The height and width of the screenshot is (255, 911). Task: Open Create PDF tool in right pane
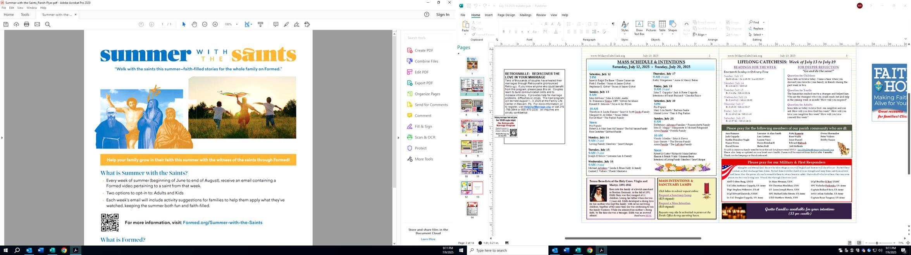(420, 50)
